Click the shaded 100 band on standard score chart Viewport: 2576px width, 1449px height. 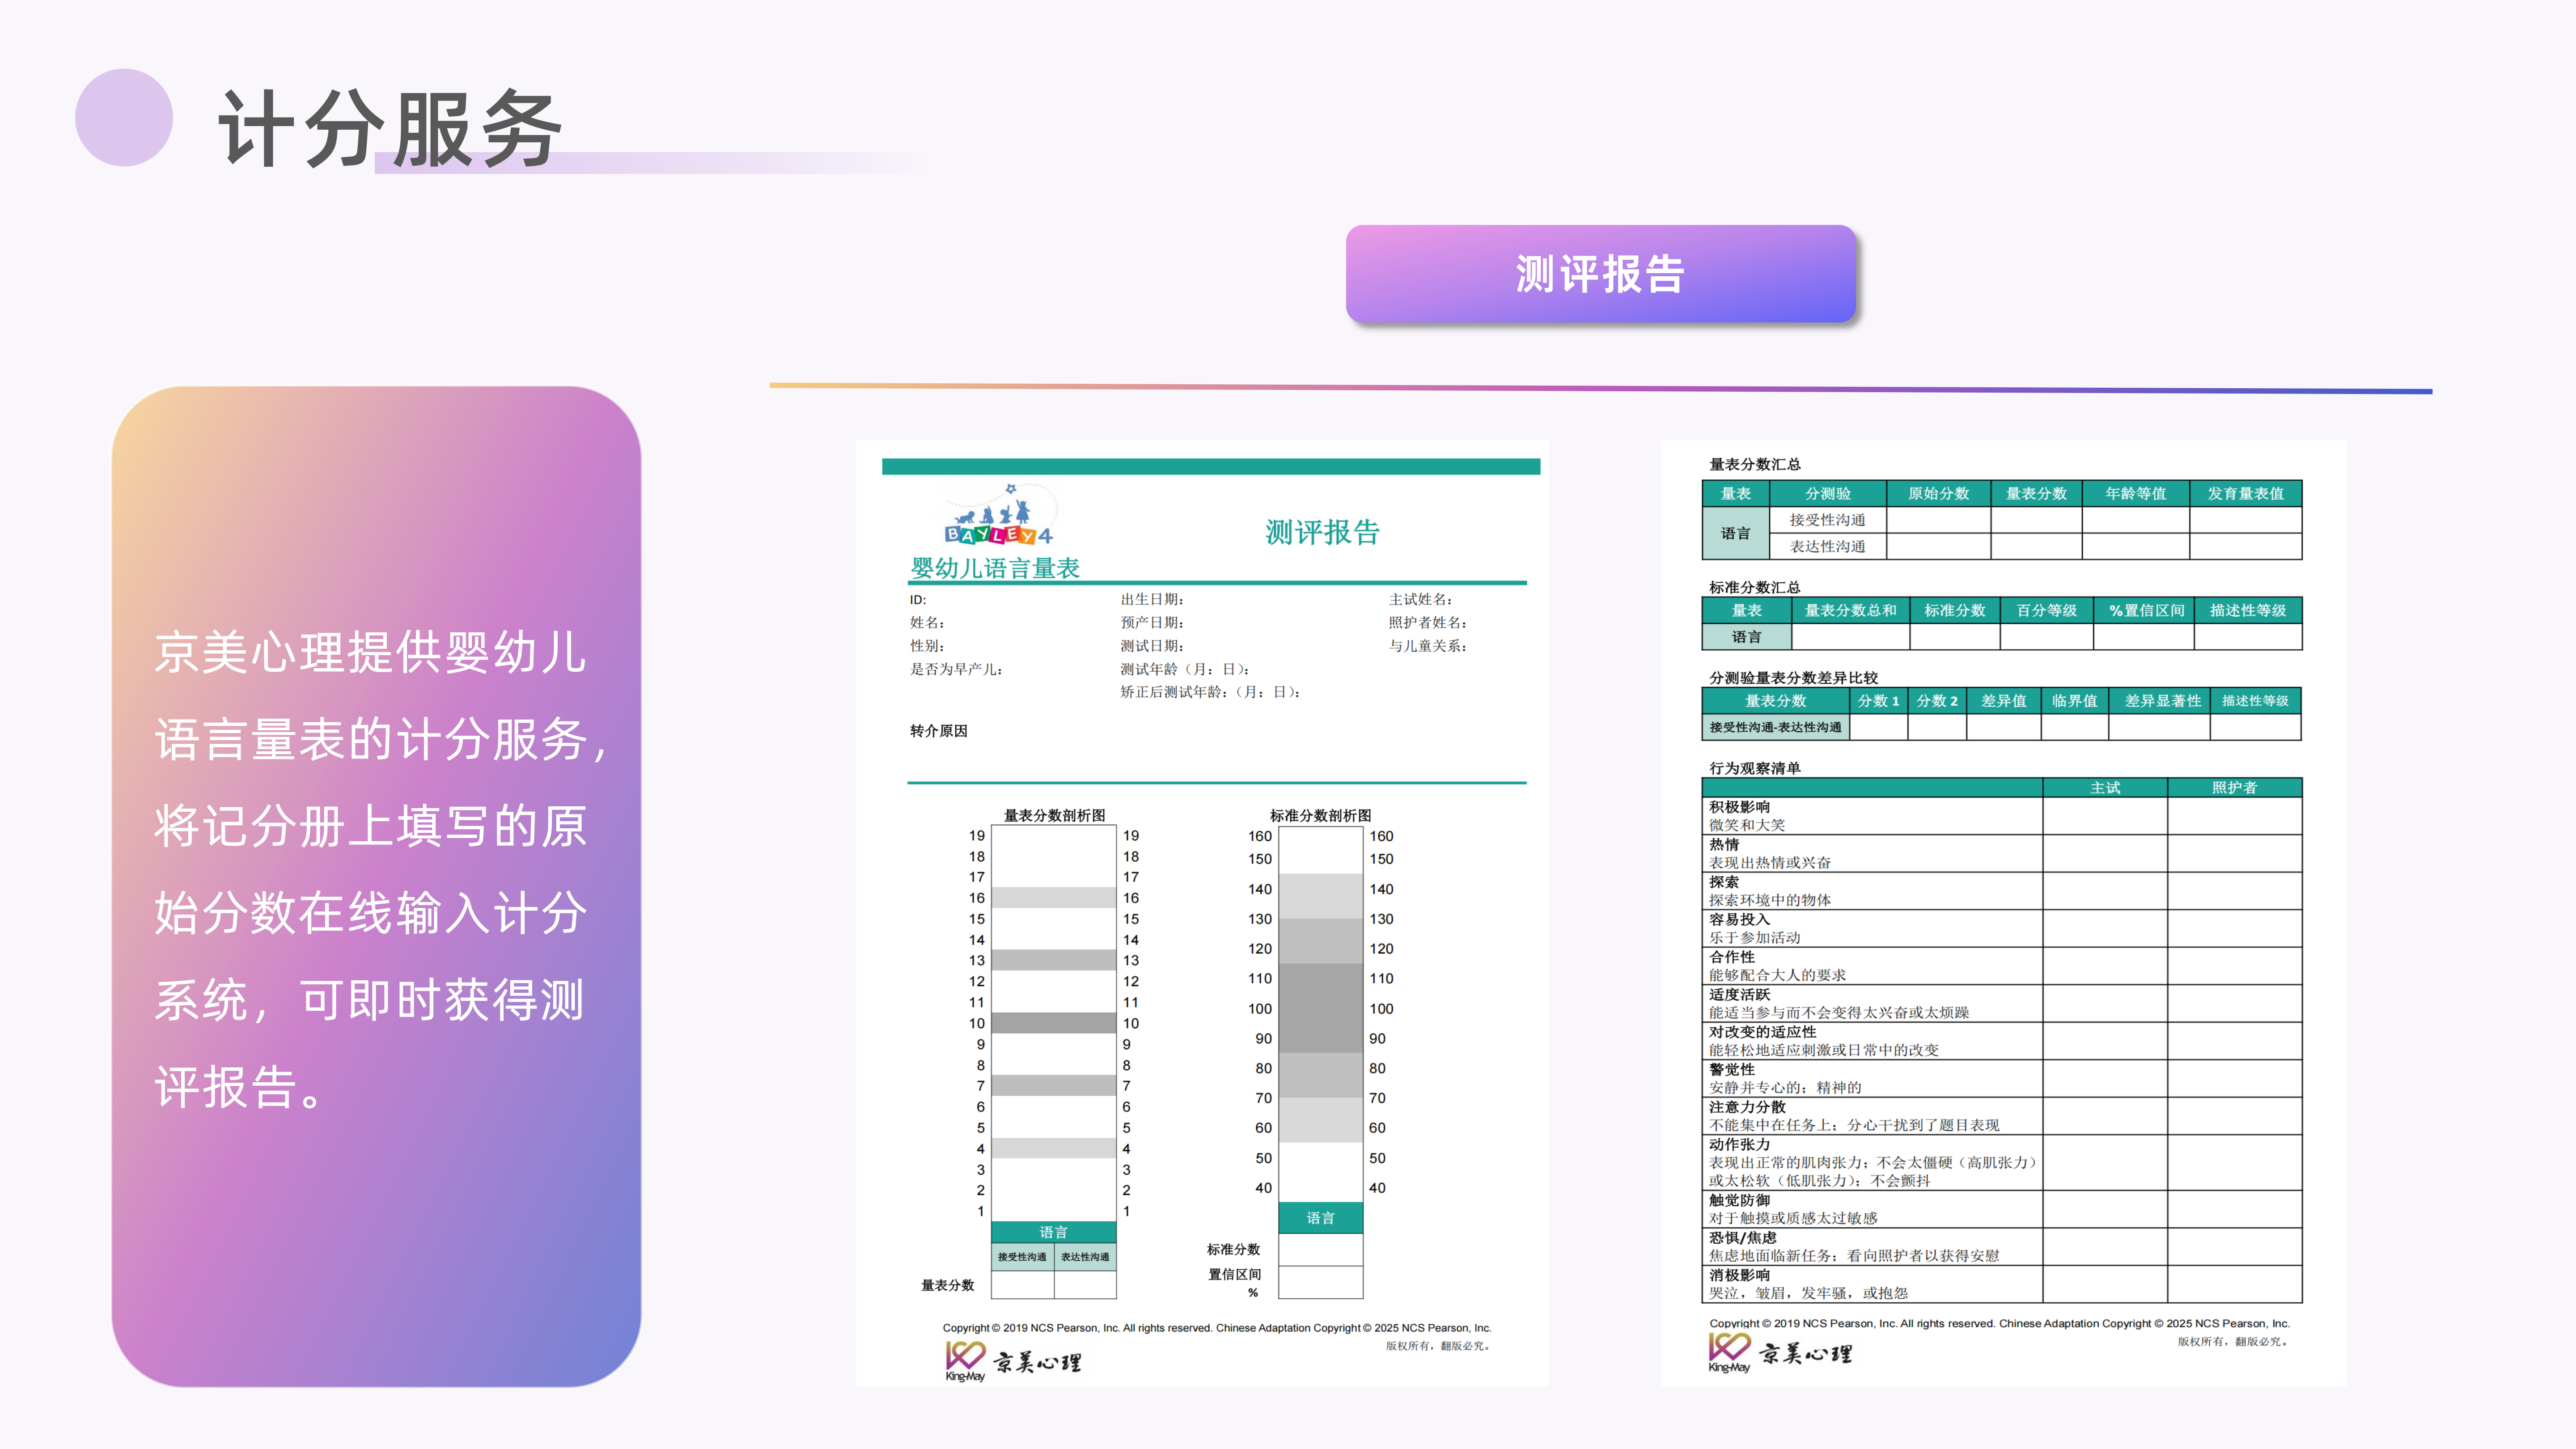tap(1322, 1009)
